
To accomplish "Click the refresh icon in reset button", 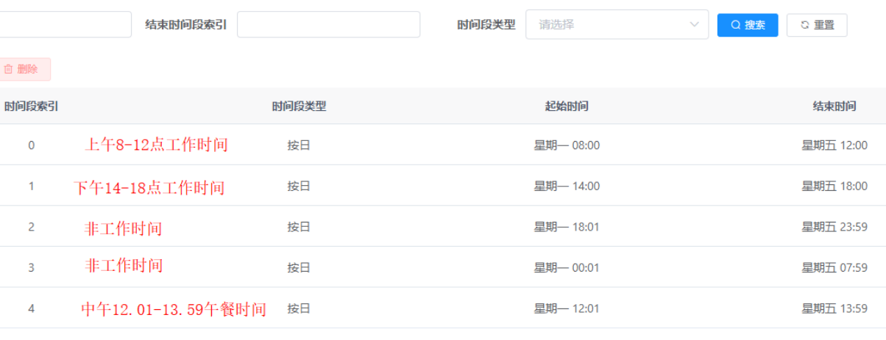I will pyautogui.click(x=805, y=25).
